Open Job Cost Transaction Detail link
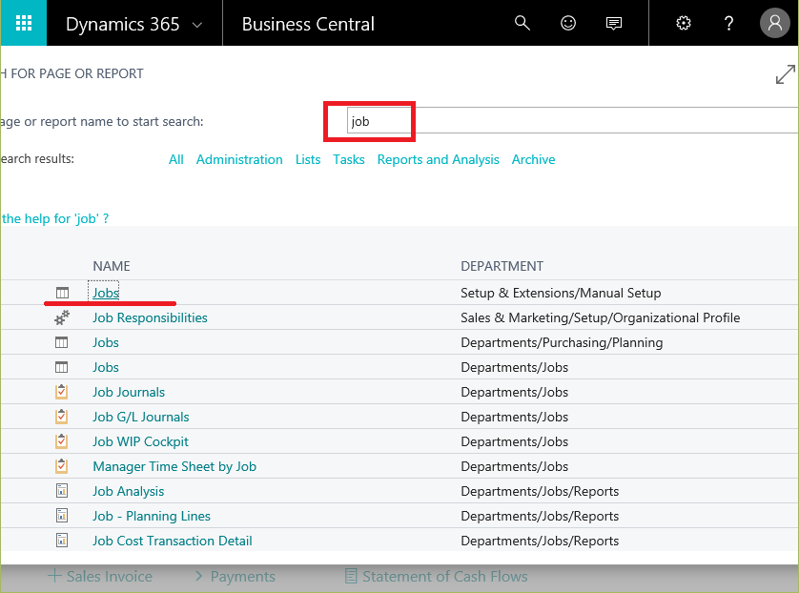Viewport: 799px width, 593px height. coord(173,541)
